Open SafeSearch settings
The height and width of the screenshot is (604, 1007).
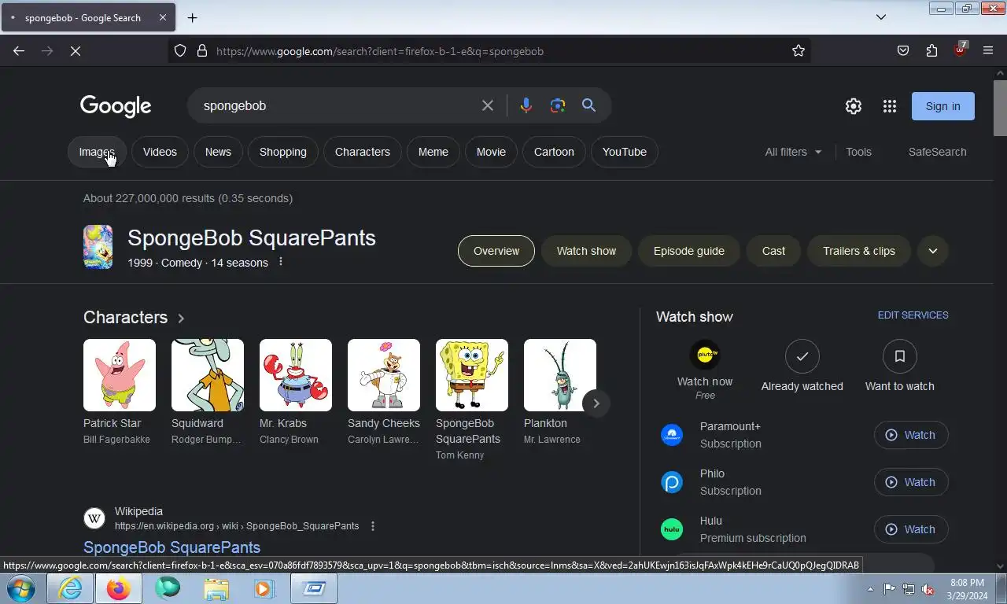937,152
